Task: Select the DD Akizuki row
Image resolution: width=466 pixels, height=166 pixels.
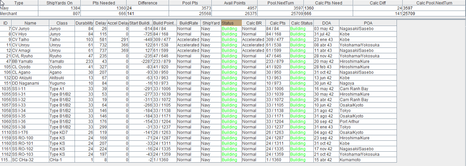Action: 198,78
